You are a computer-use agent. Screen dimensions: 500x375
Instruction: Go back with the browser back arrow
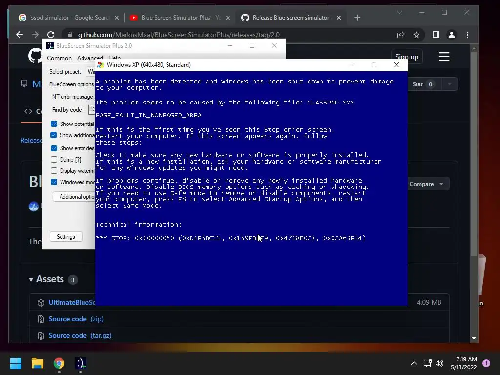coord(20,35)
